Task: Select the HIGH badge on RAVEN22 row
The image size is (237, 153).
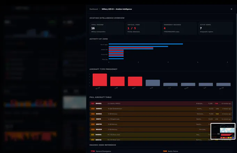Action: coord(93,114)
